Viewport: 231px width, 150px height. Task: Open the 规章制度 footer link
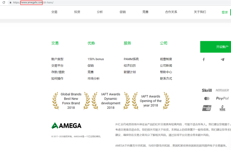(x=166, y=59)
